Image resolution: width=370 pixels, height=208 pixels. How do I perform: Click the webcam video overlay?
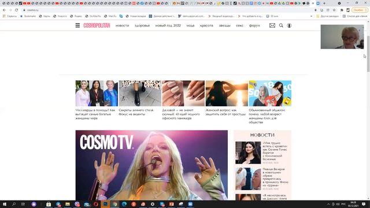[x=342, y=37]
